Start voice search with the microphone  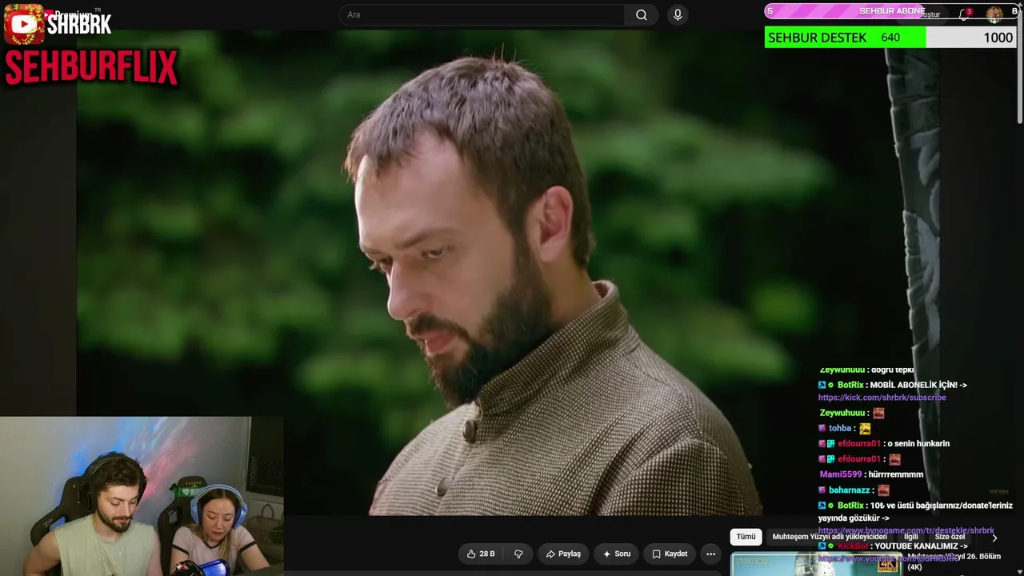[678, 14]
